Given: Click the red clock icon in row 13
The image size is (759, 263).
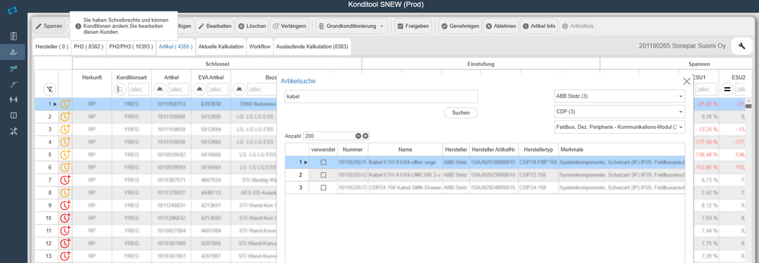Looking at the screenshot, I should click(65, 255).
